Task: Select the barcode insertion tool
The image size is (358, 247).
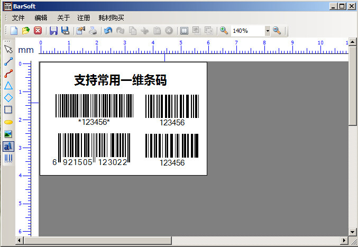Action: (8, 158)
